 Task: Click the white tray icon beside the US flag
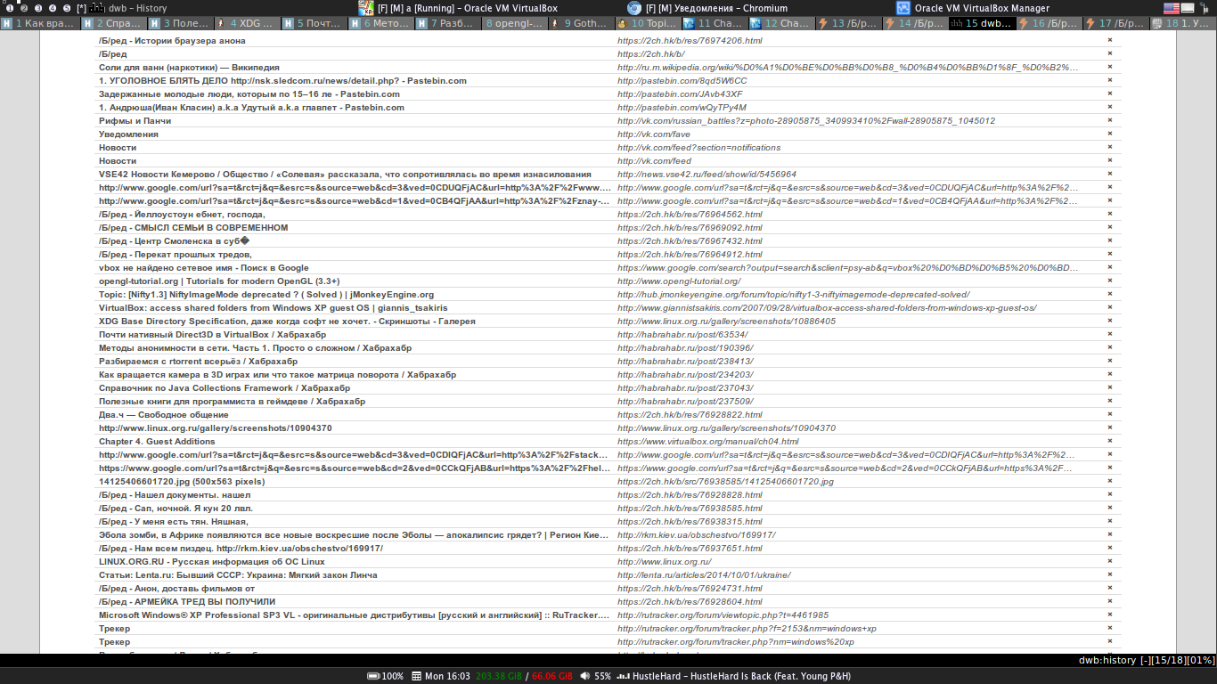point(1188,8)
